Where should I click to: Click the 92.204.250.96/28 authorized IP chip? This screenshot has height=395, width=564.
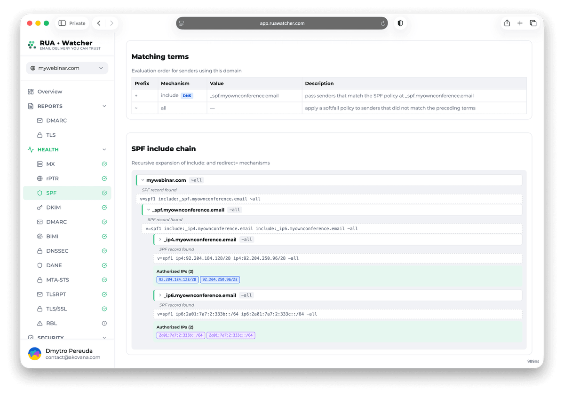[x=220, y=279]
